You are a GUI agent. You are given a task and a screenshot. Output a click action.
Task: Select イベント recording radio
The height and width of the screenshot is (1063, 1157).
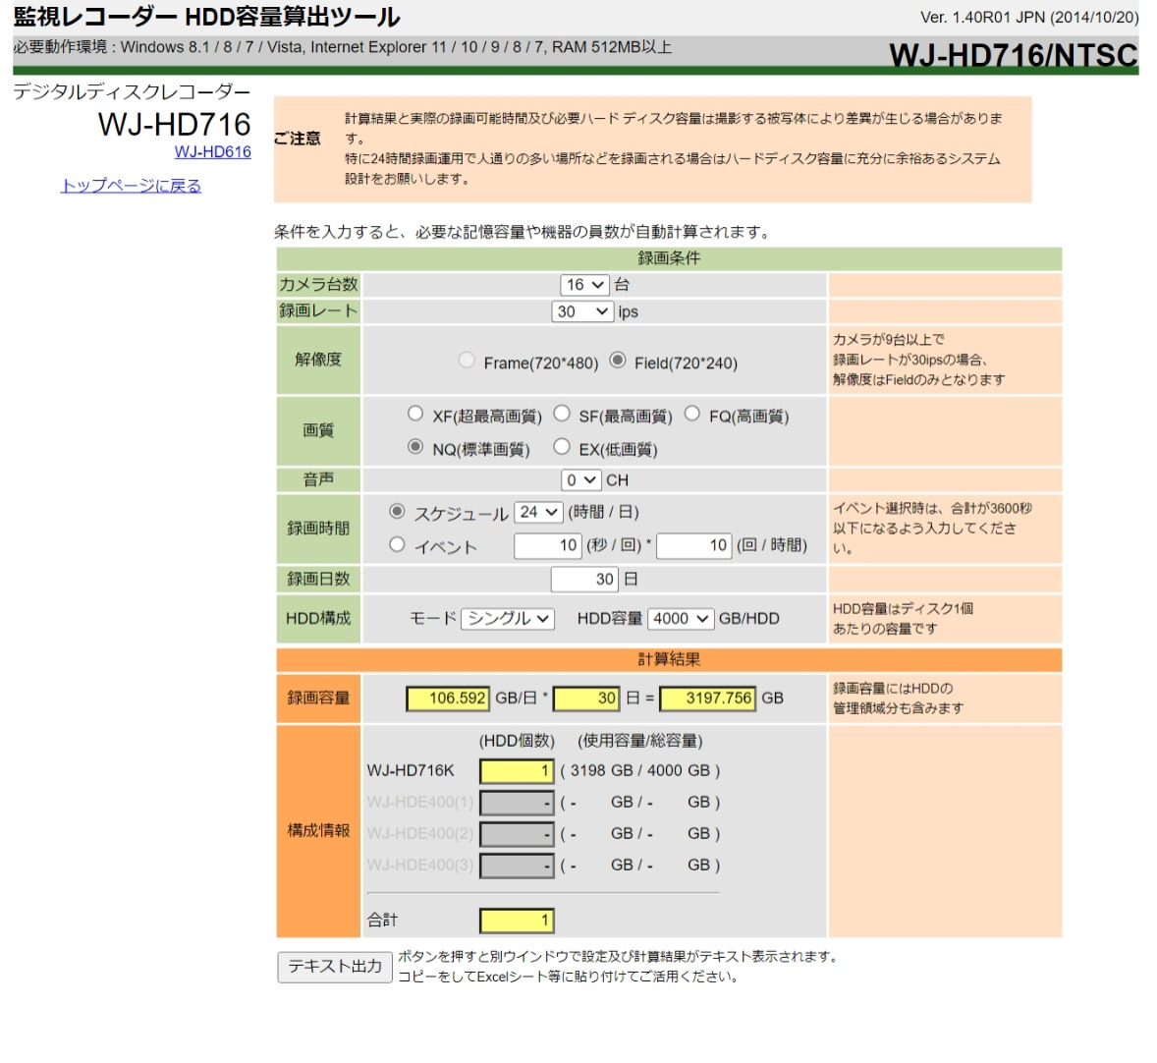(397, 545)
